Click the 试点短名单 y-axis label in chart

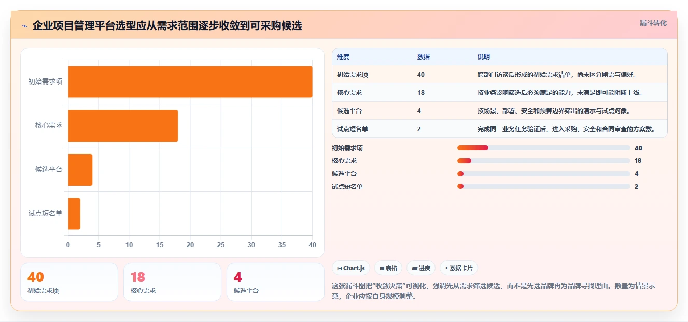click(45, 213)
